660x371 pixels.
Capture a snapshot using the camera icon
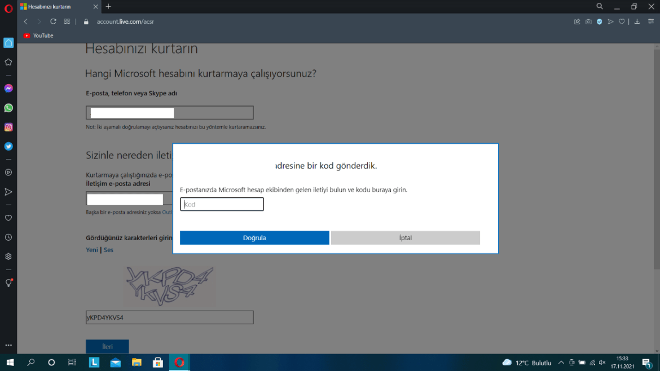(x=588, y=21)
